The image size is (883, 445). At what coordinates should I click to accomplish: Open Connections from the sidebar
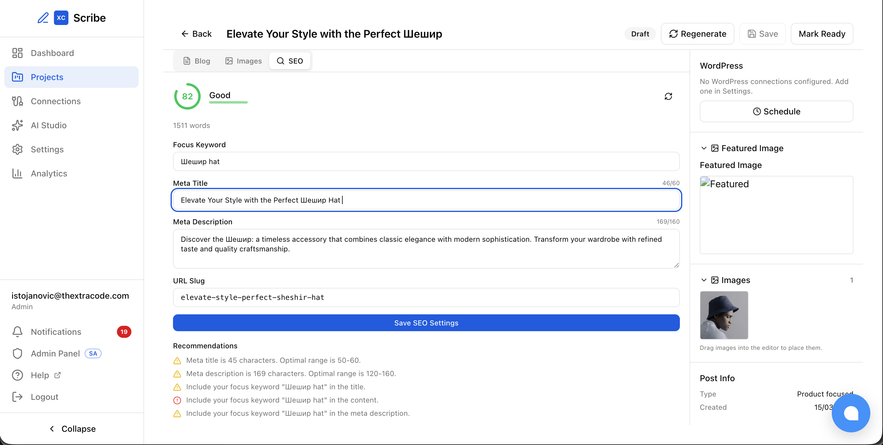click(55, 101)
